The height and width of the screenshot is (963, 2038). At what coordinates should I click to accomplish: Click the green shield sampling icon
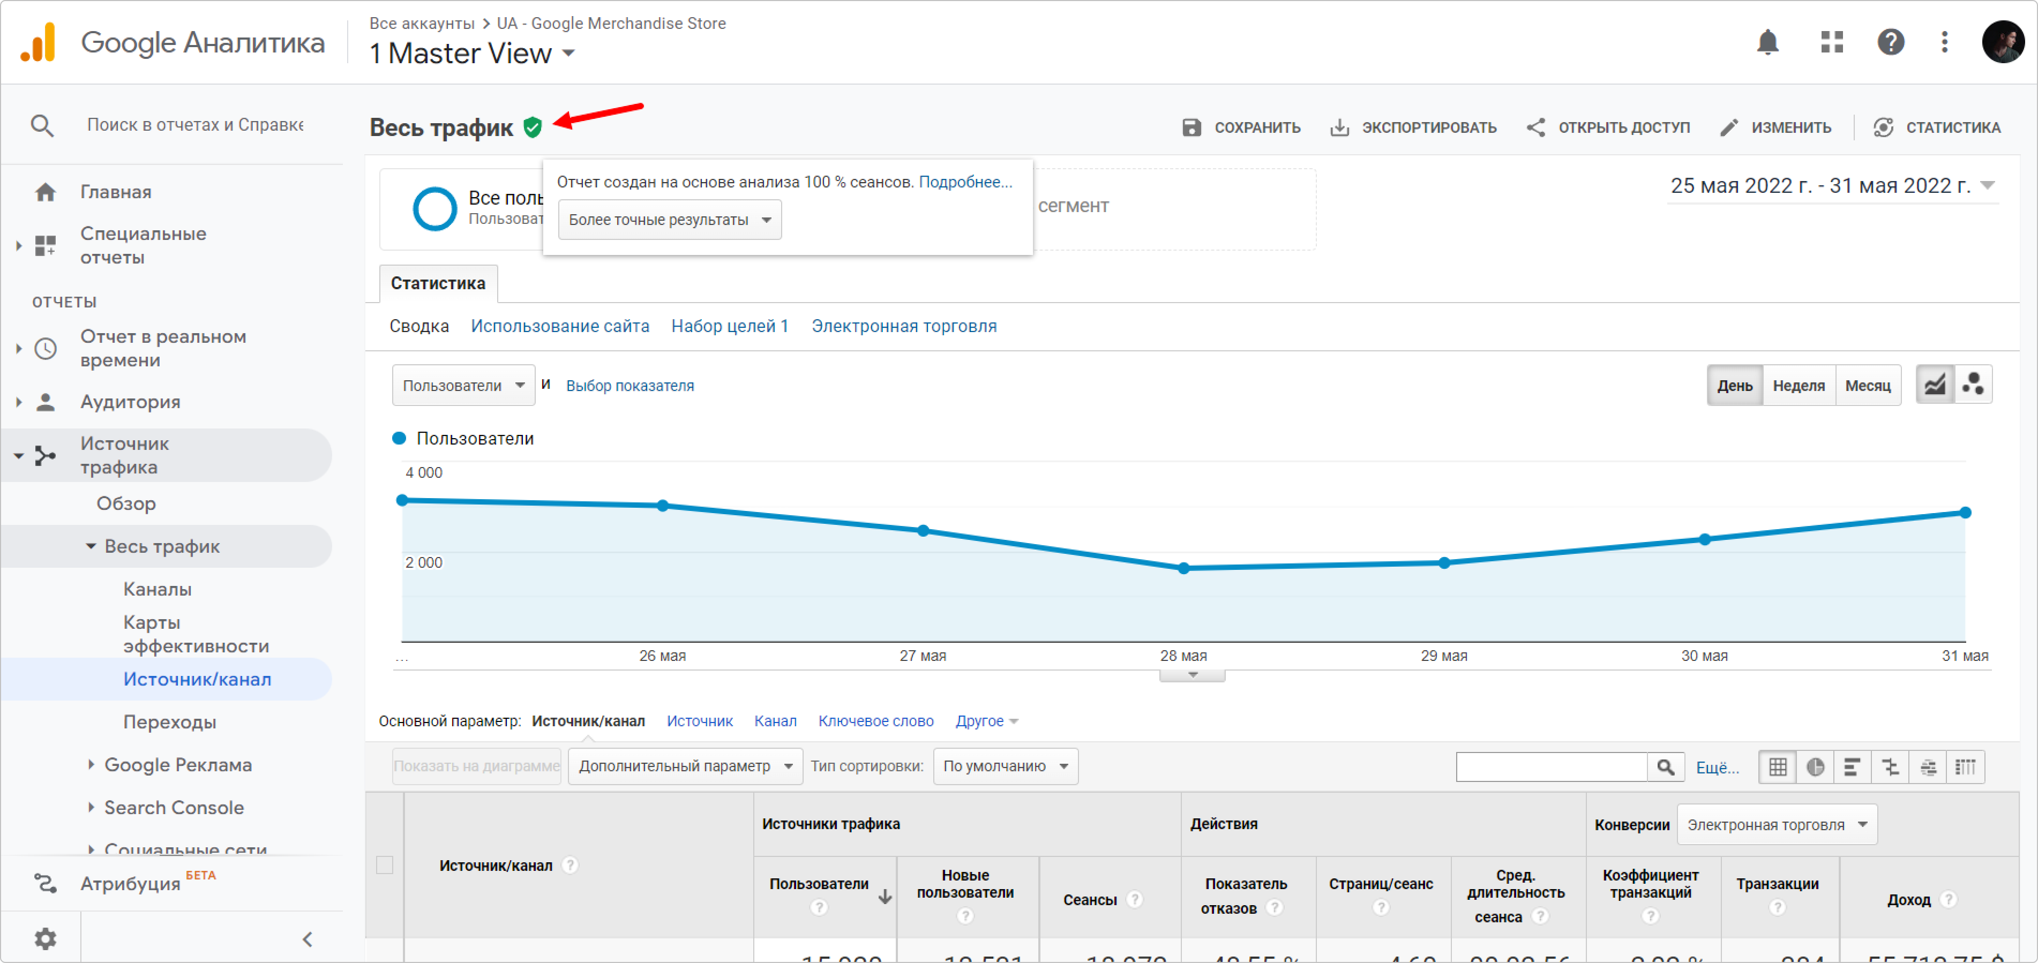tap(533, 127)
